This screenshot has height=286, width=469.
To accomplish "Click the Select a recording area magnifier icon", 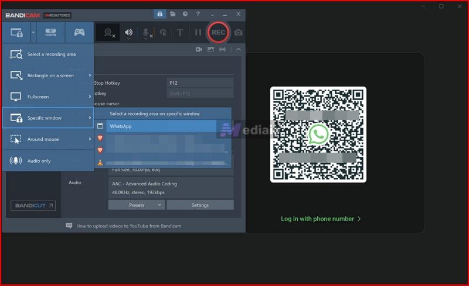I will coord(16,54).
